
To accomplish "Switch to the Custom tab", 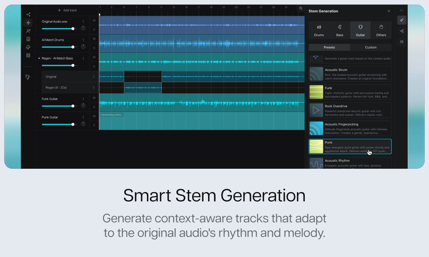I will 371,47.
